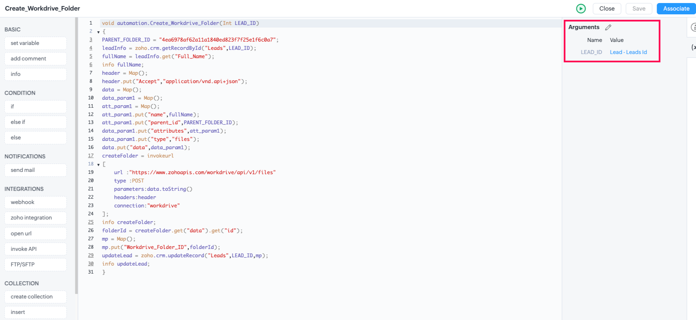Insert the else if condition block

click(x=36, y=122)
